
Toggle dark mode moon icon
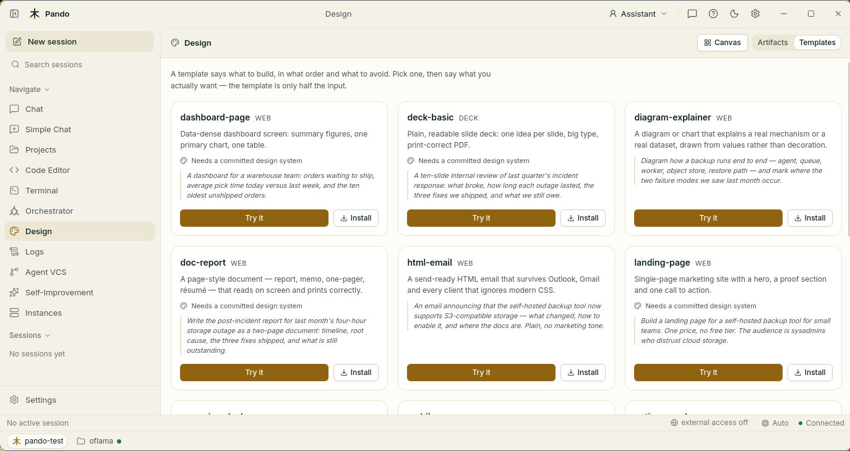click(734, 14)
